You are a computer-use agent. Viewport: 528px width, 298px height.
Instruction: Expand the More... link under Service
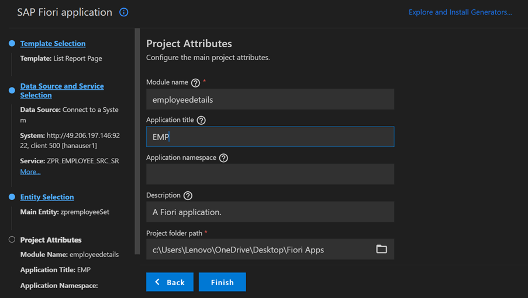(x=30, y=171)
